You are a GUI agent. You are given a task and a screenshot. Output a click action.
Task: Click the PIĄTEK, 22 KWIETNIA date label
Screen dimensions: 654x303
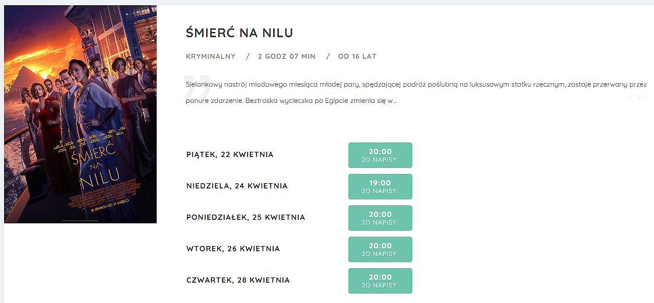230,155
